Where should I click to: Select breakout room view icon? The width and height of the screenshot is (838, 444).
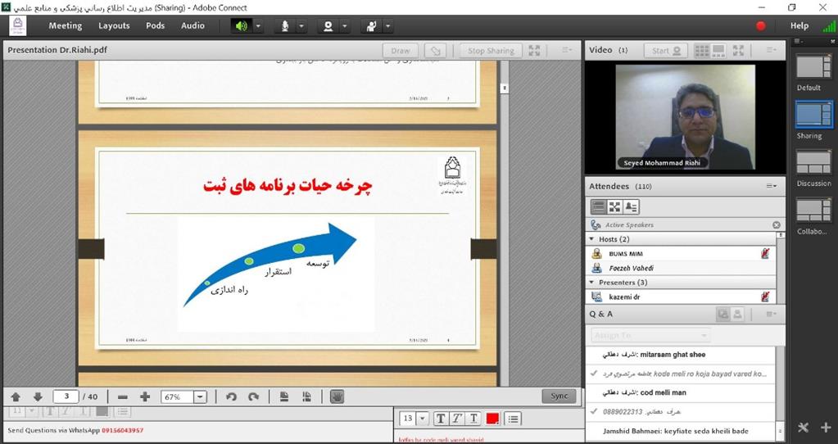pyautogui.click(x=614, y=206)
